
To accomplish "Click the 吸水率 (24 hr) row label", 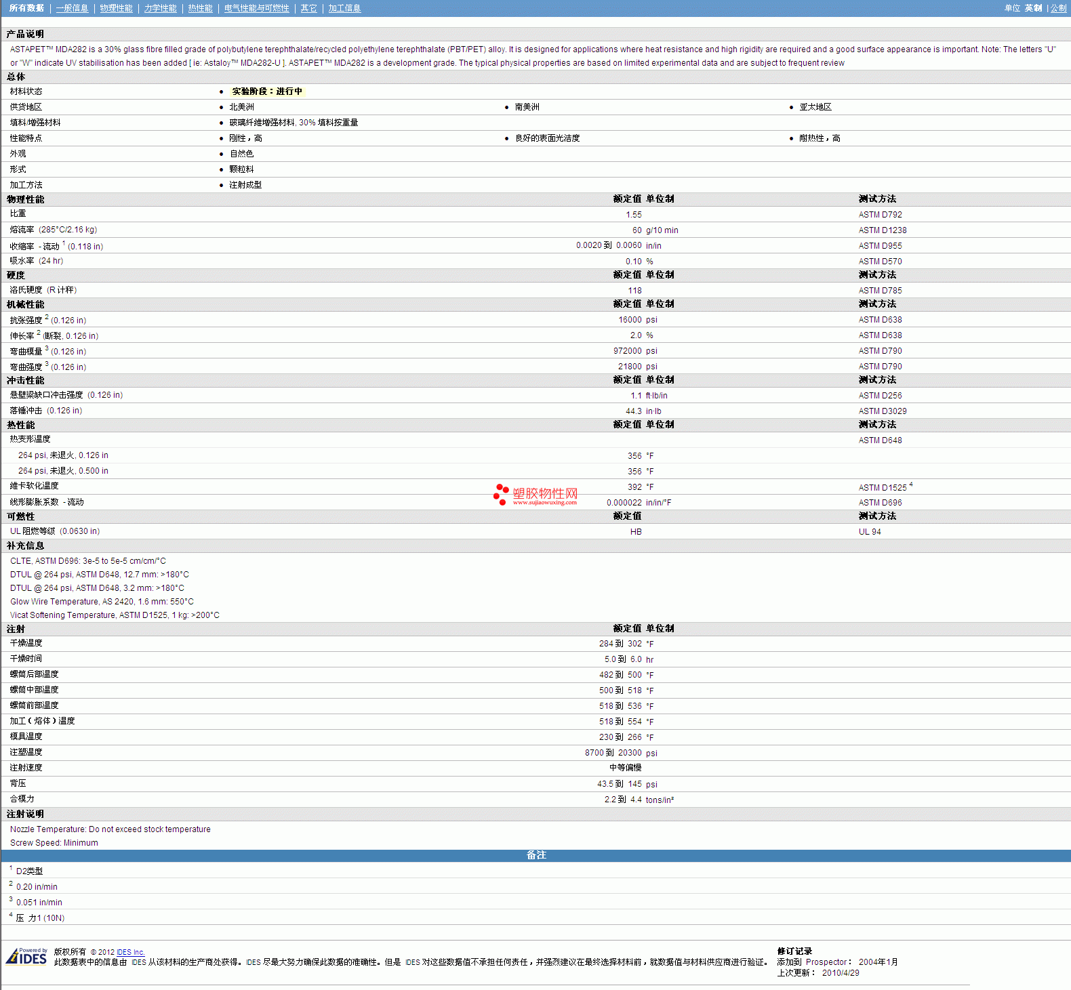I will tap(37, 261).
